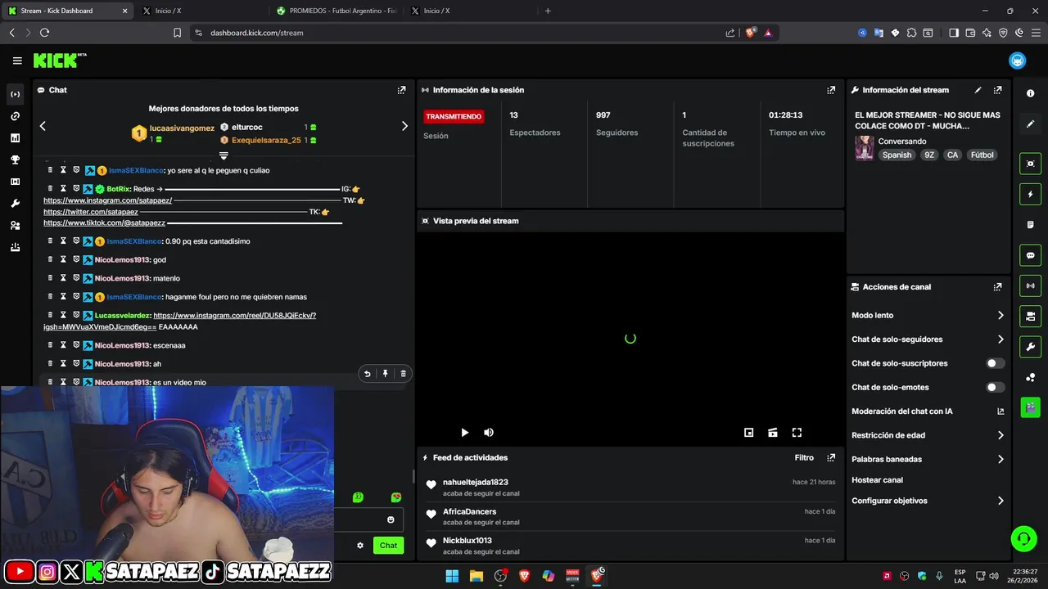
Task: Mute the stream preview volume
Action: [489, 433]
